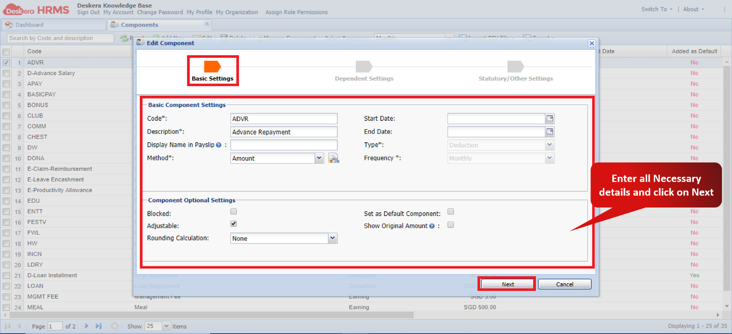Viewport: 732px width, 334px height.
Task: Refresh the components grid
Action: [x=114, y=326]
